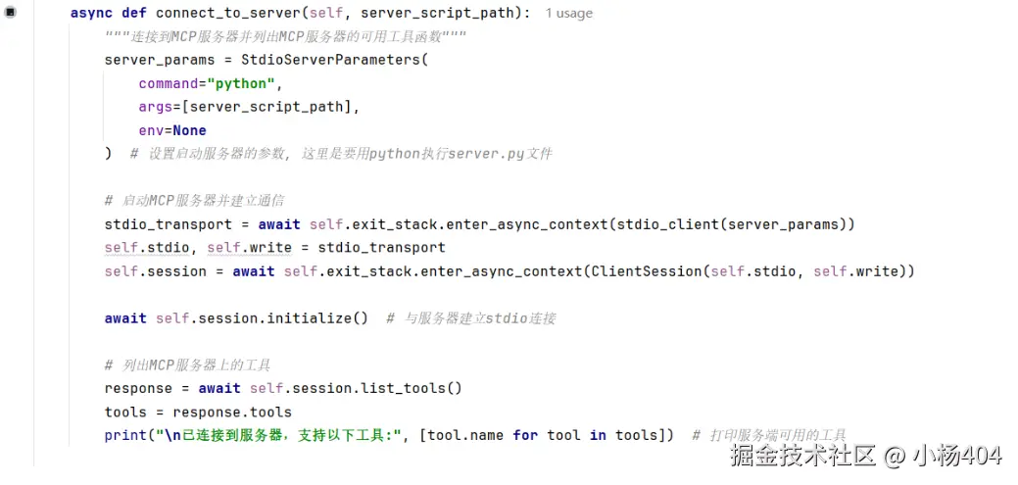Click the env=None argument
The height and width of the screenshot is (485, 1018).
tap(172, 130)
